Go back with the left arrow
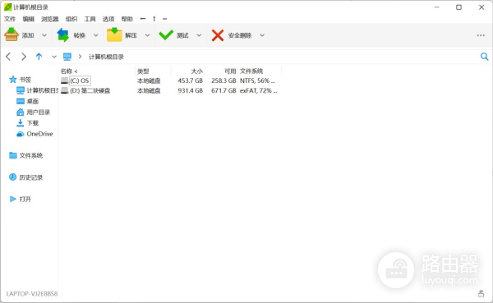Viewport: 493px width, 303px height. point(8,57)
